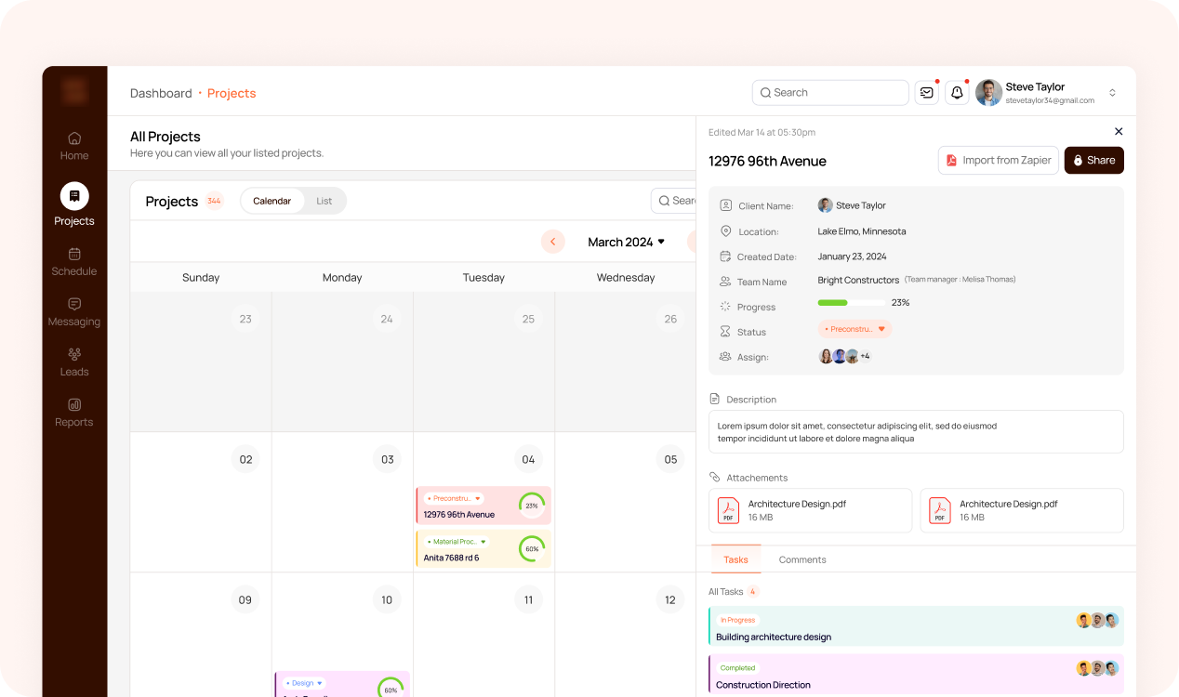Click the Lake Elmo, Minnesota location value
Screen dimensions: 1179x697
862,231
